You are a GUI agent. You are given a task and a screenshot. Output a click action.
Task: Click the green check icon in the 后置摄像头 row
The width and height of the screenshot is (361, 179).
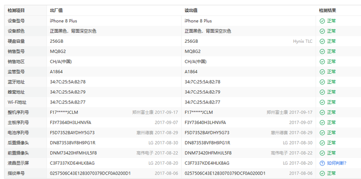coord(322,143)
